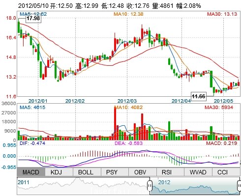This screenshot has height=196, width=241.
Task: Select the MACD indicator tab
Action: point(31,172)
